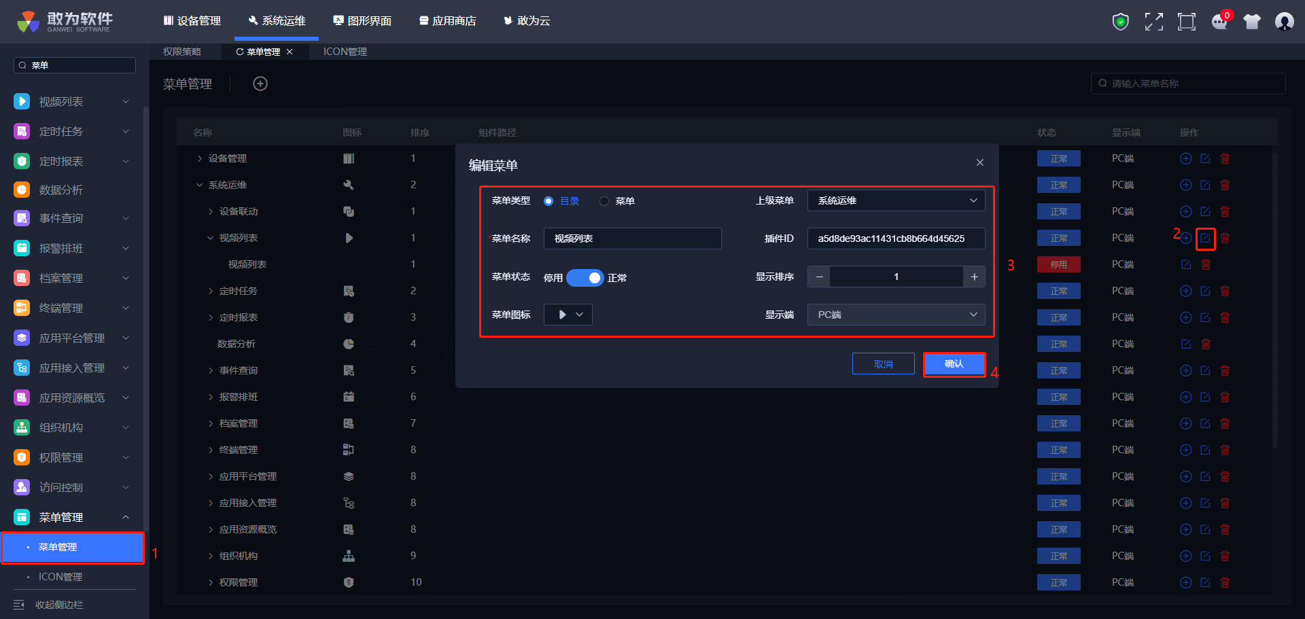1305x619 pixels.
Task: Toggle the 菜单状态 switch
Action: tap(585, 278)
